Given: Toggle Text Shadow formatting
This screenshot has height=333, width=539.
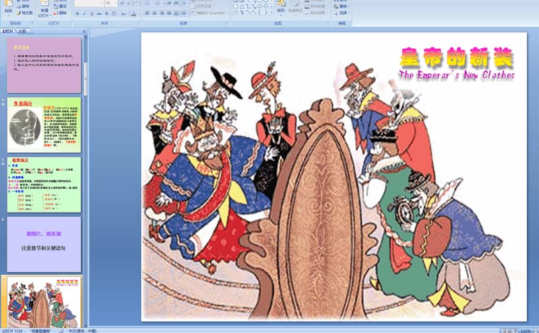Looking at the screenshot, I should (x=106, y=13).
